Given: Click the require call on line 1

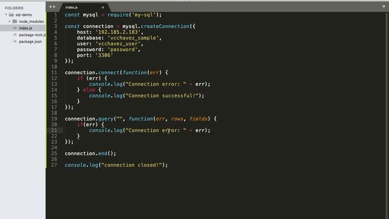Looking at the screenshot, I should (x=118, y=15).
